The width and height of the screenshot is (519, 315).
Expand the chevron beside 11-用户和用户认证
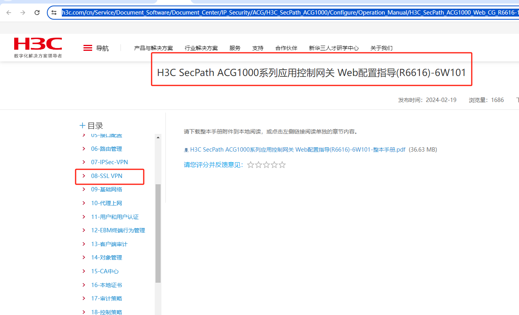(83, 217)
